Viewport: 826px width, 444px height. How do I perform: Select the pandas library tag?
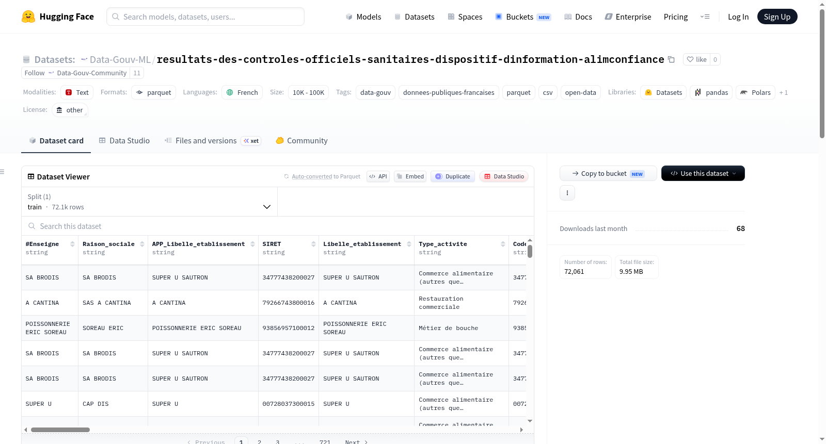tap(711, 92)
